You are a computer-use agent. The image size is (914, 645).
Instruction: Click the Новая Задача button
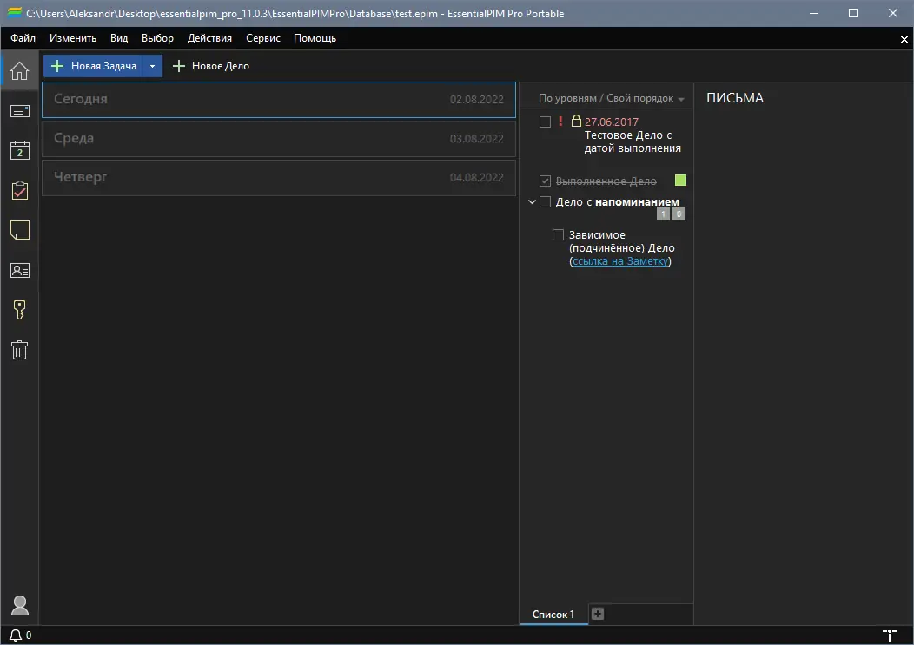[x=93, y=66]
